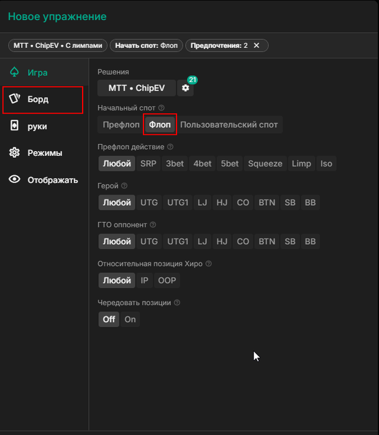Set Герой position to UTG1
This screenshot has height=435, width=379.
click(178, 202)
